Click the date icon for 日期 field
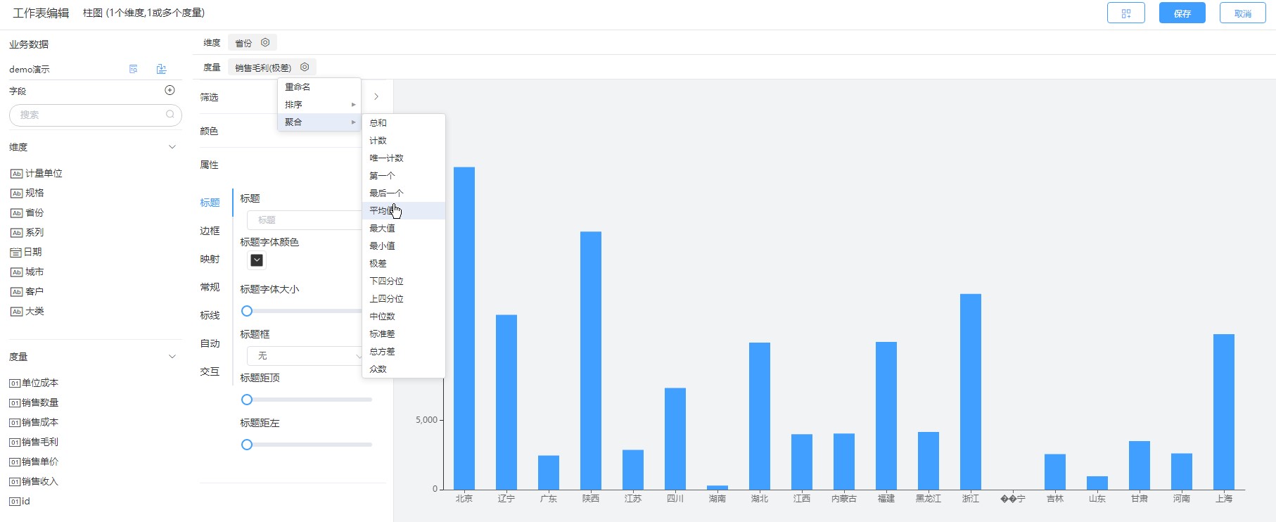Image resolution: width=1276 pixels, height=522 pixels. click(x=15, y=253)
